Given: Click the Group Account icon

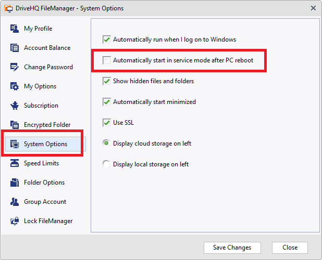Looking at the screenshot, I should coord(15,202).
